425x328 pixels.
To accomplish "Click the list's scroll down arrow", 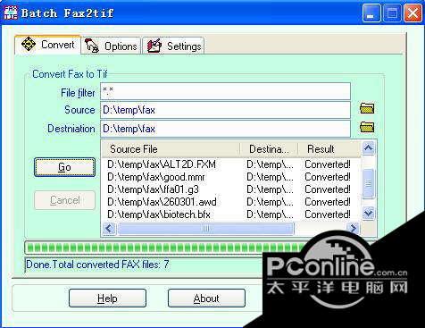I will point(369,214).
